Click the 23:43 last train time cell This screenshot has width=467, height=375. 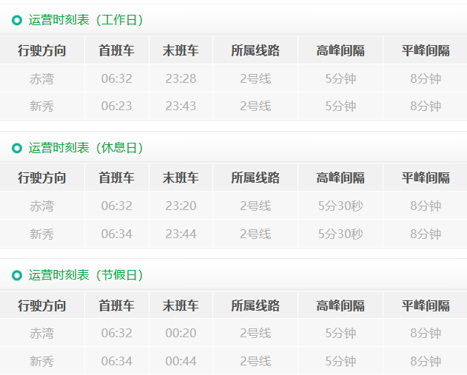(x=181, y=106)
